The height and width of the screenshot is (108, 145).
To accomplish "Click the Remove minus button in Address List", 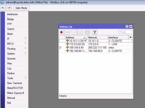I will point(67,32).
